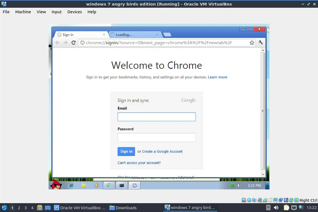The height and width of the screenshot is (212, 318).
Task: Click host panel volume icon
Action: click(276, 208)
